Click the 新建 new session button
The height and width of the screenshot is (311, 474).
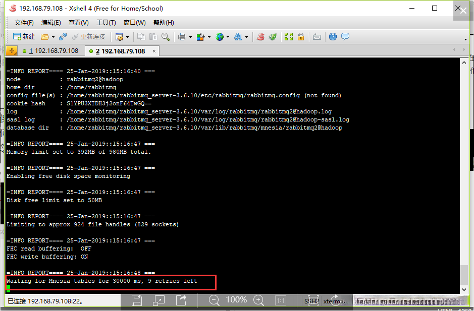[x=24, y=37]
